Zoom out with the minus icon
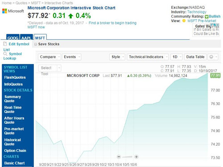 [x=119, y=157]
